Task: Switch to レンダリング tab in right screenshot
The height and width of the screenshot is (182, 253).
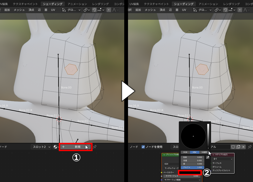Action: pyautogui.click(x=231, y=4)
